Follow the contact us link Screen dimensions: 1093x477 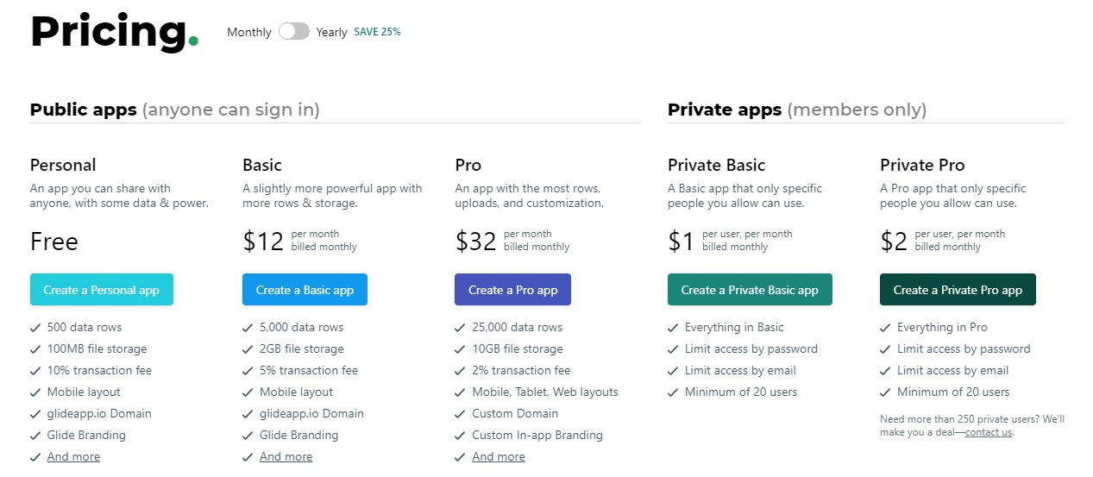[988, 432]
